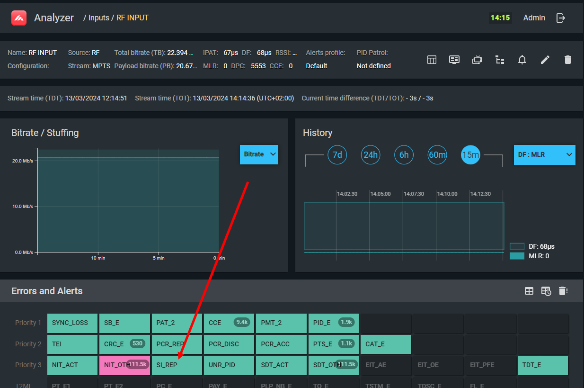Open the alerts history table with clock icon

(x=546, y=291)
